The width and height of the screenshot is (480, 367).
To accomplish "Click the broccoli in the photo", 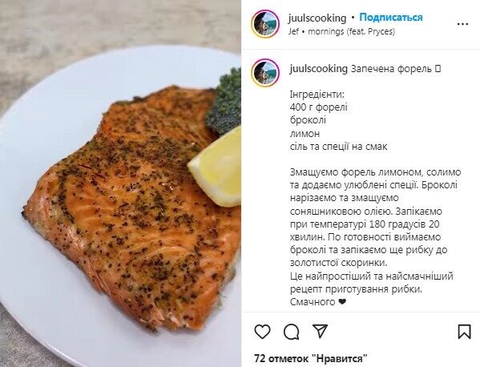I will coord(224,101).
